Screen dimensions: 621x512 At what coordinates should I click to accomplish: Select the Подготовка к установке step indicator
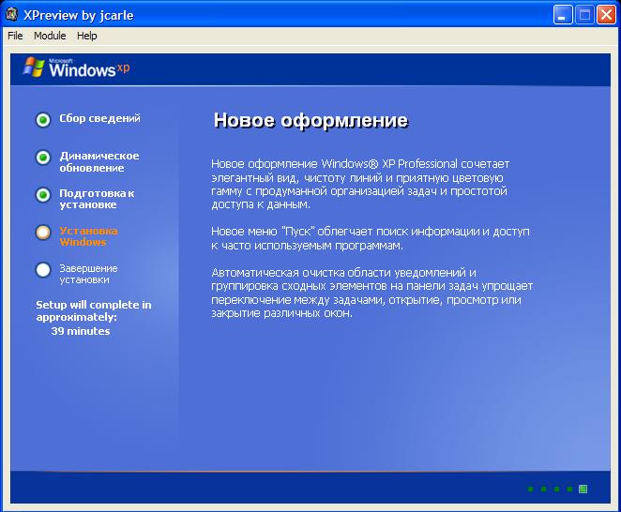pos(43,195)
